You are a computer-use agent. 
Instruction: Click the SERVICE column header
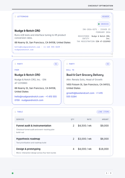pos(20,120)
